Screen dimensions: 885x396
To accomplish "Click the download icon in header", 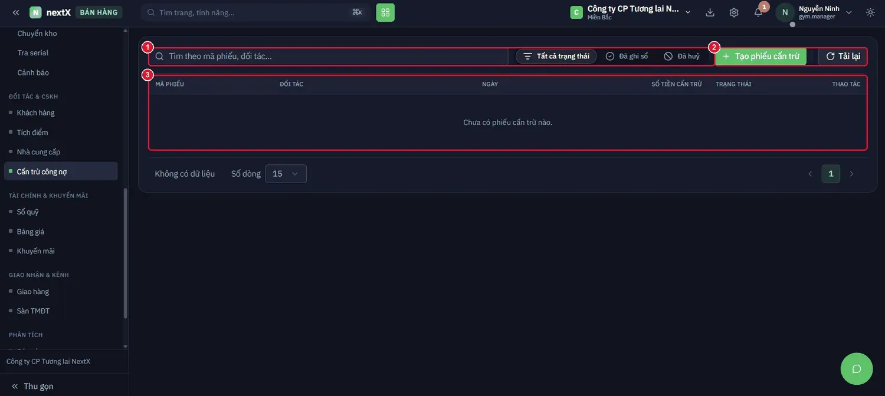I will click(x=710, y=12).
